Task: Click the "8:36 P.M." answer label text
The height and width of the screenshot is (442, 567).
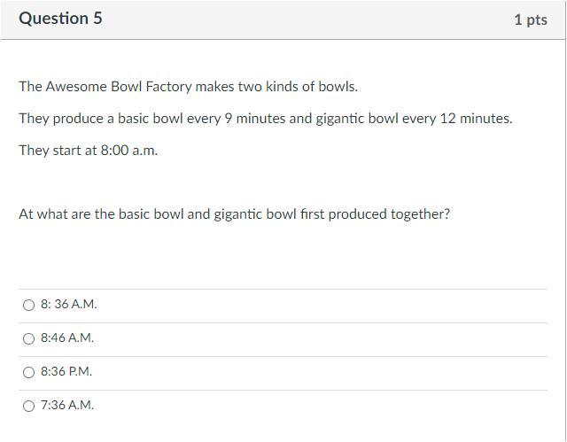Action: click(x=66, y=372)
